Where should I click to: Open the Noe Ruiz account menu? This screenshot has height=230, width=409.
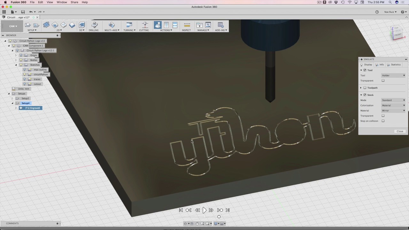(390, 12)
